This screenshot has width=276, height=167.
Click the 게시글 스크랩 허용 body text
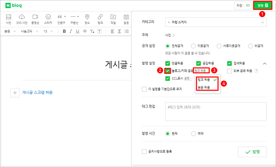[x=38, y=92]
